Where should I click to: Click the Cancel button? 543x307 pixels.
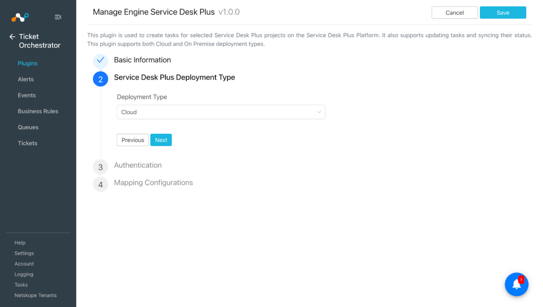pos(454,12)
